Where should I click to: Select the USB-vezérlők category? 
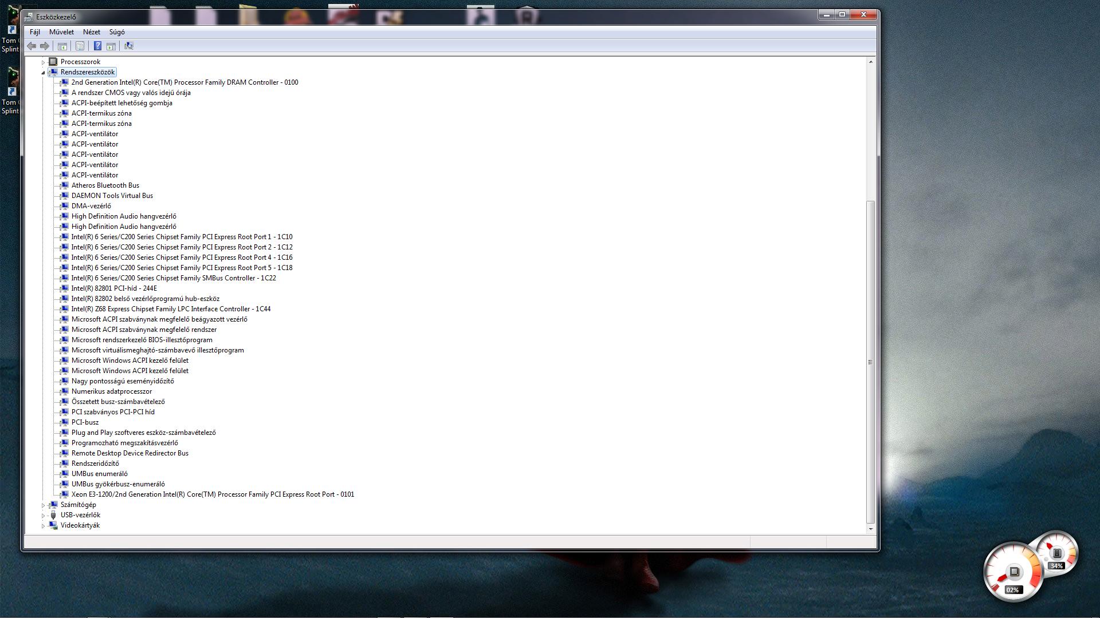[x=80, y=515]
